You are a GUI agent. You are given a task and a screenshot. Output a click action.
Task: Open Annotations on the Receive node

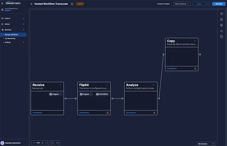point(37,113)
